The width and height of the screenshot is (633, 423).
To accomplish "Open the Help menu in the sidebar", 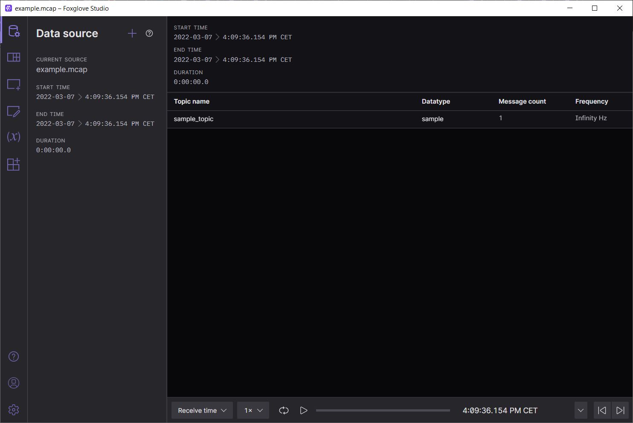I will 13,356.
